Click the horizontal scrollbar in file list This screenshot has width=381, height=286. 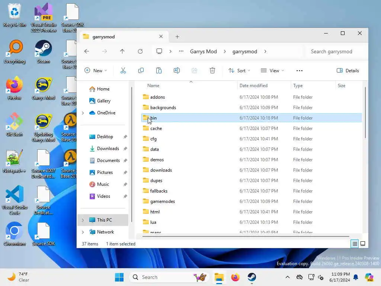(246, 236)
